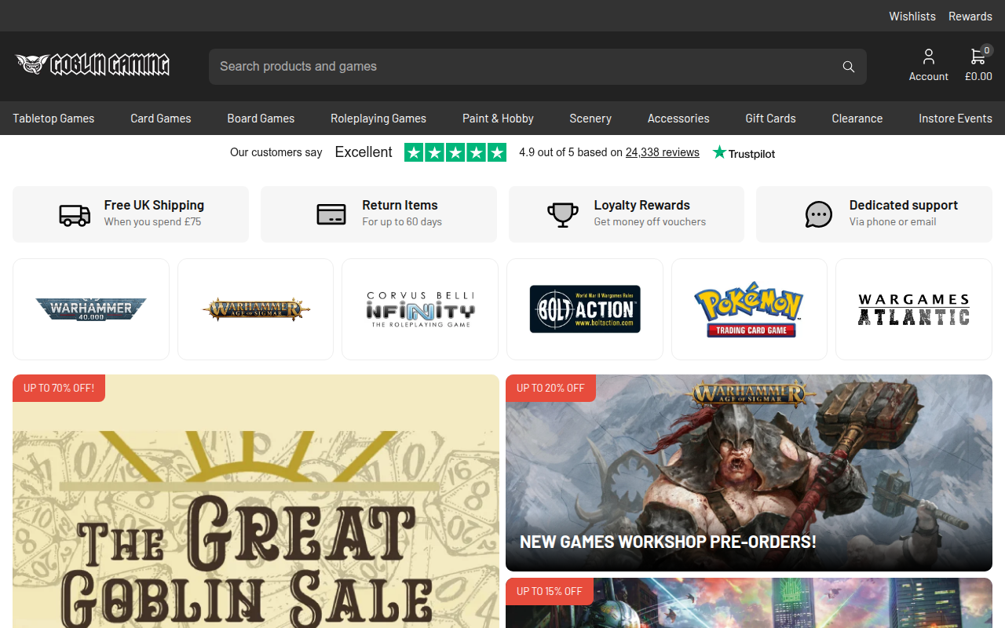Click the Return Items heading
Screen dimensions: 1005x628
tap(400, 205)
